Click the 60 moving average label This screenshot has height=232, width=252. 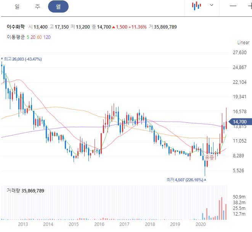point(39,37)
